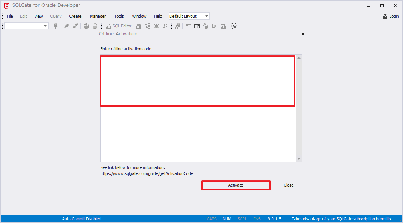The height and width of the screenshot is (223, 403).
Task: Minimize the SQLGate window
Action: pyautogui.click(x=369, y=6)
